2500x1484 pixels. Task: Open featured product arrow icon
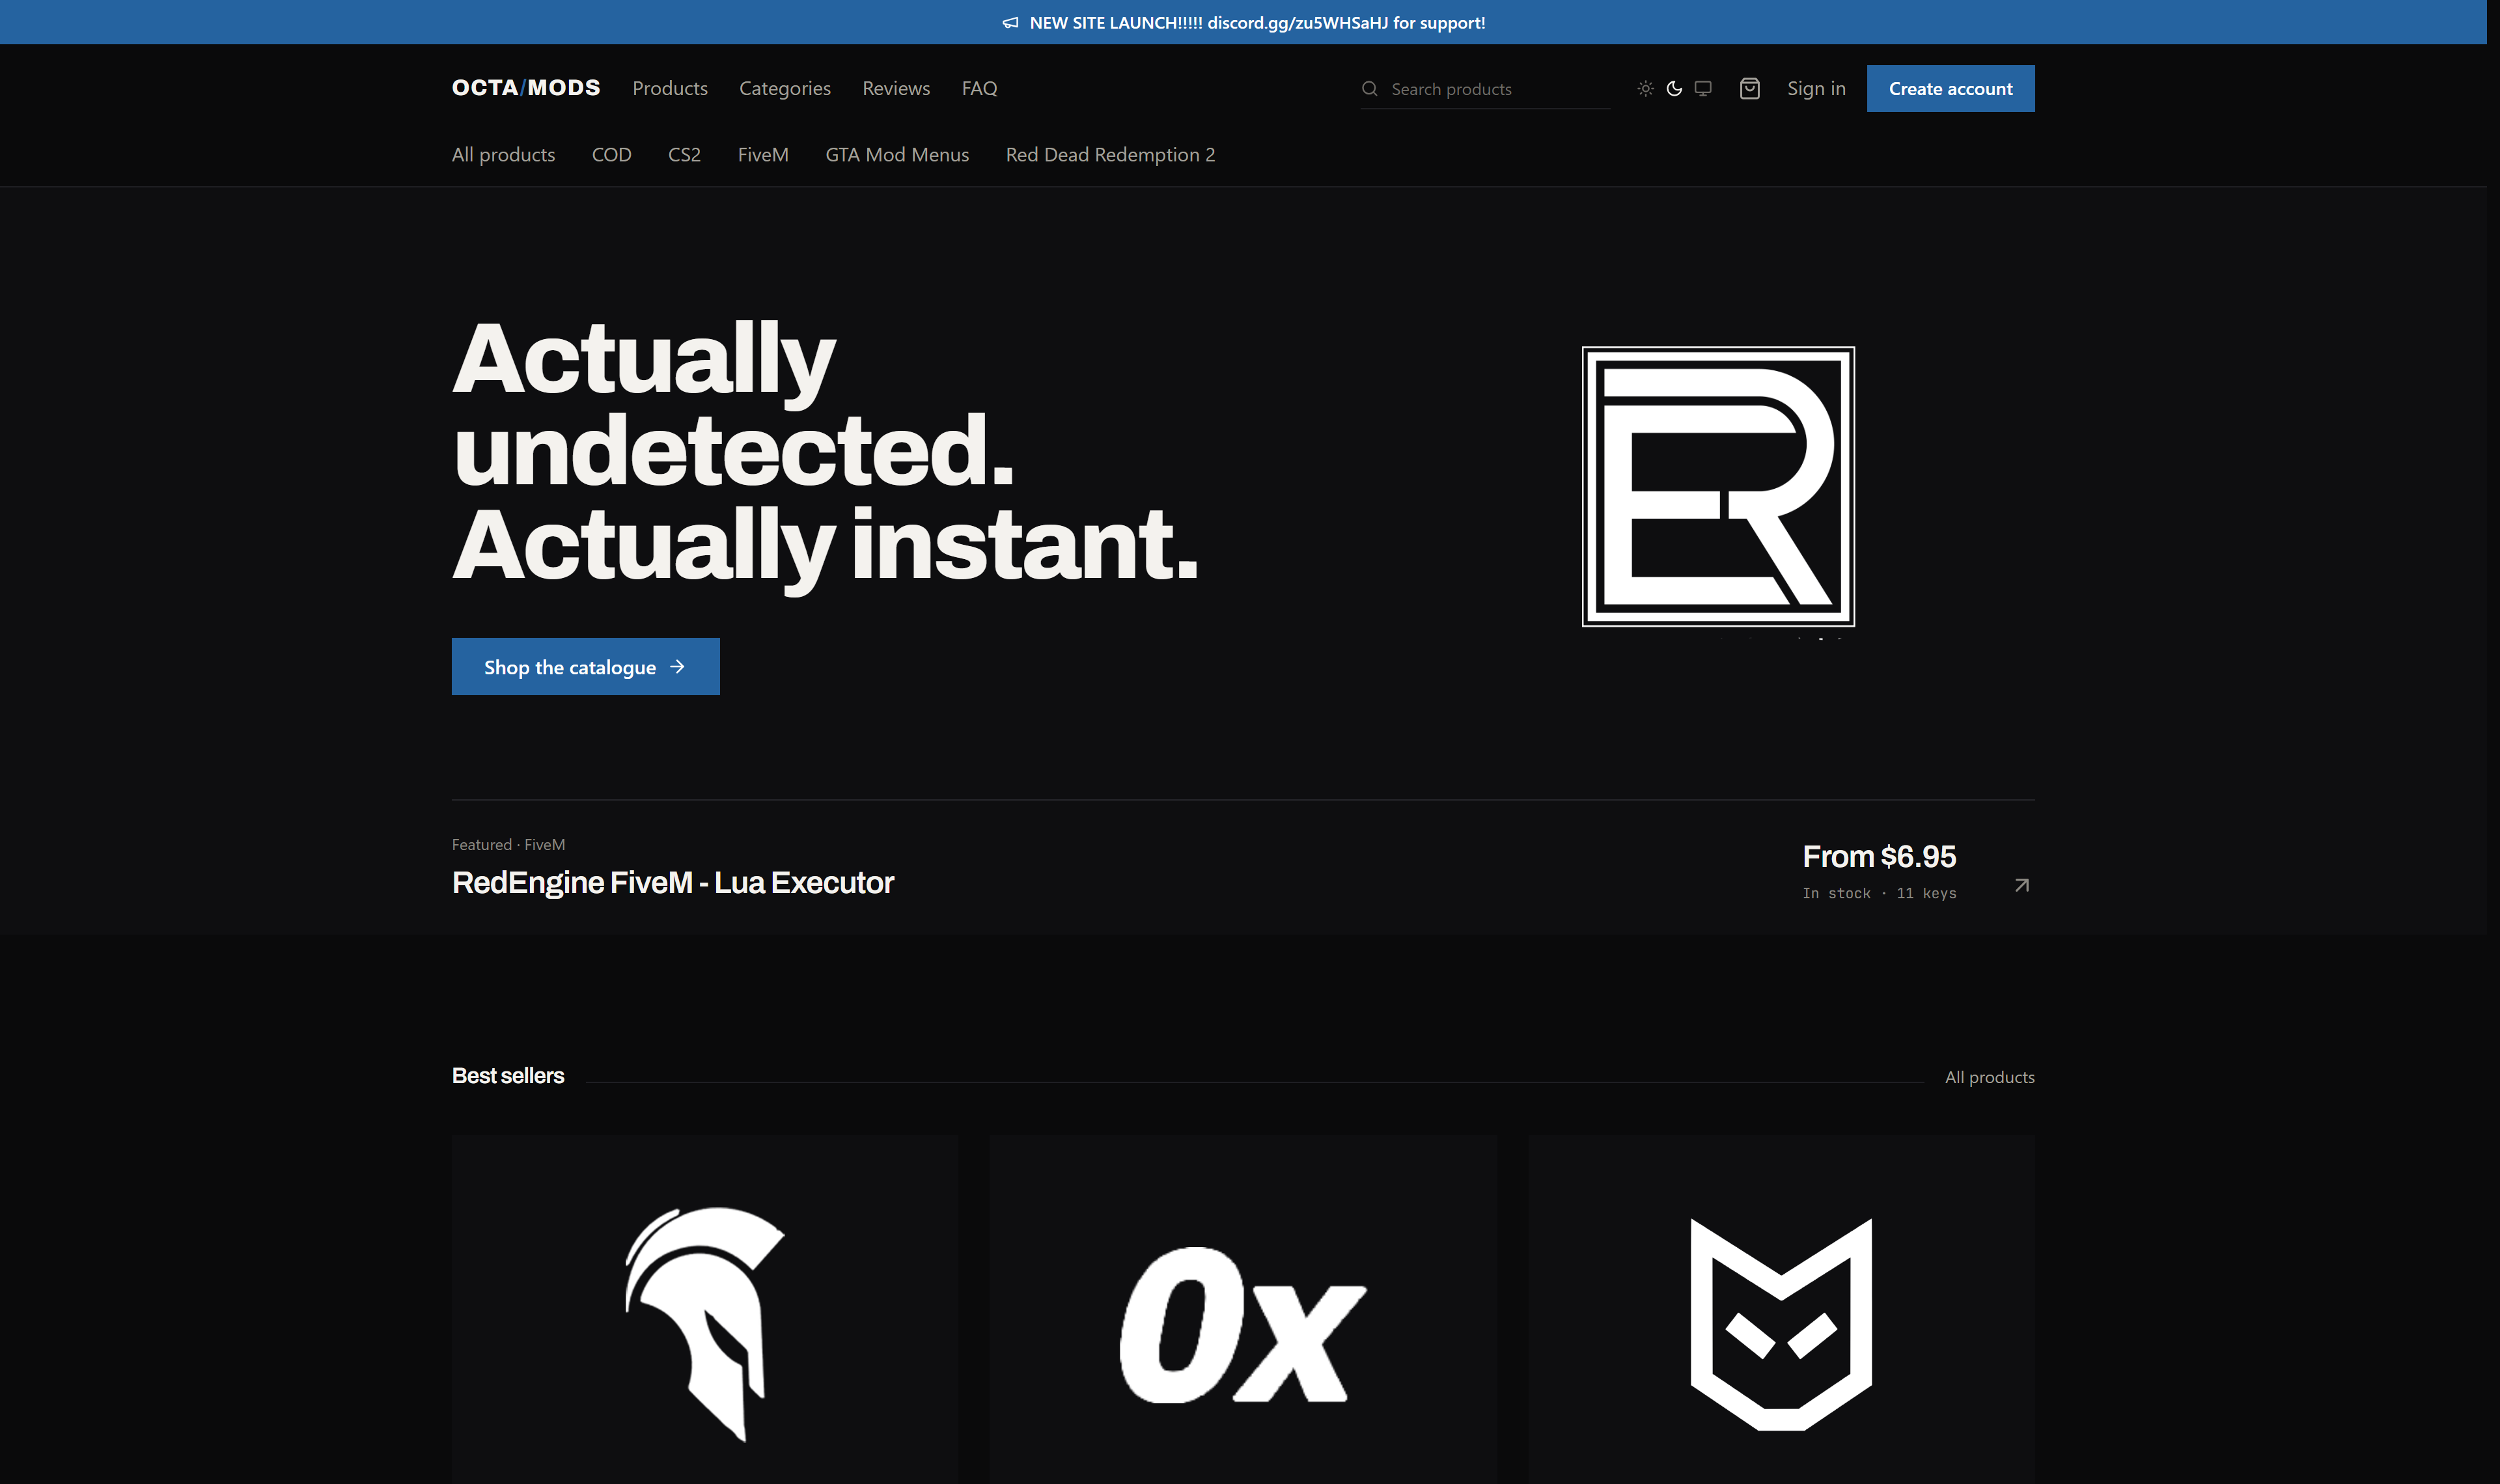2022,885
